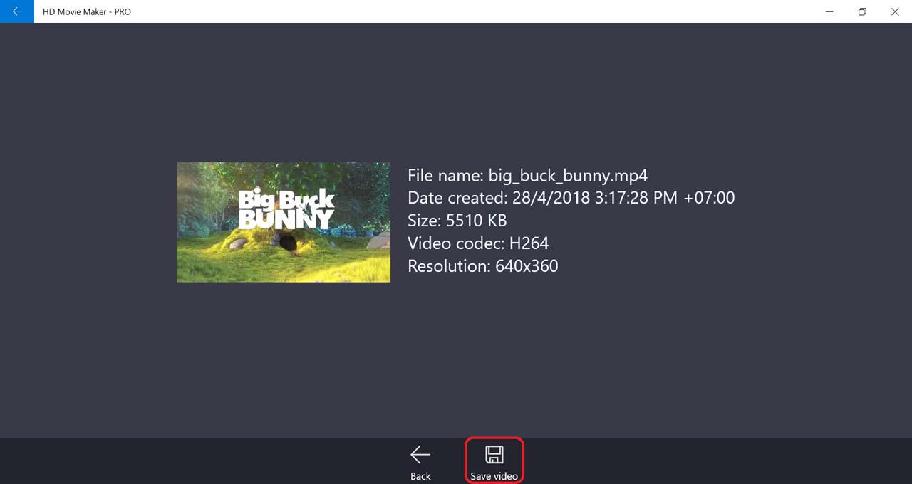Click the 640x360 resolution value

(x=526, y=266)
